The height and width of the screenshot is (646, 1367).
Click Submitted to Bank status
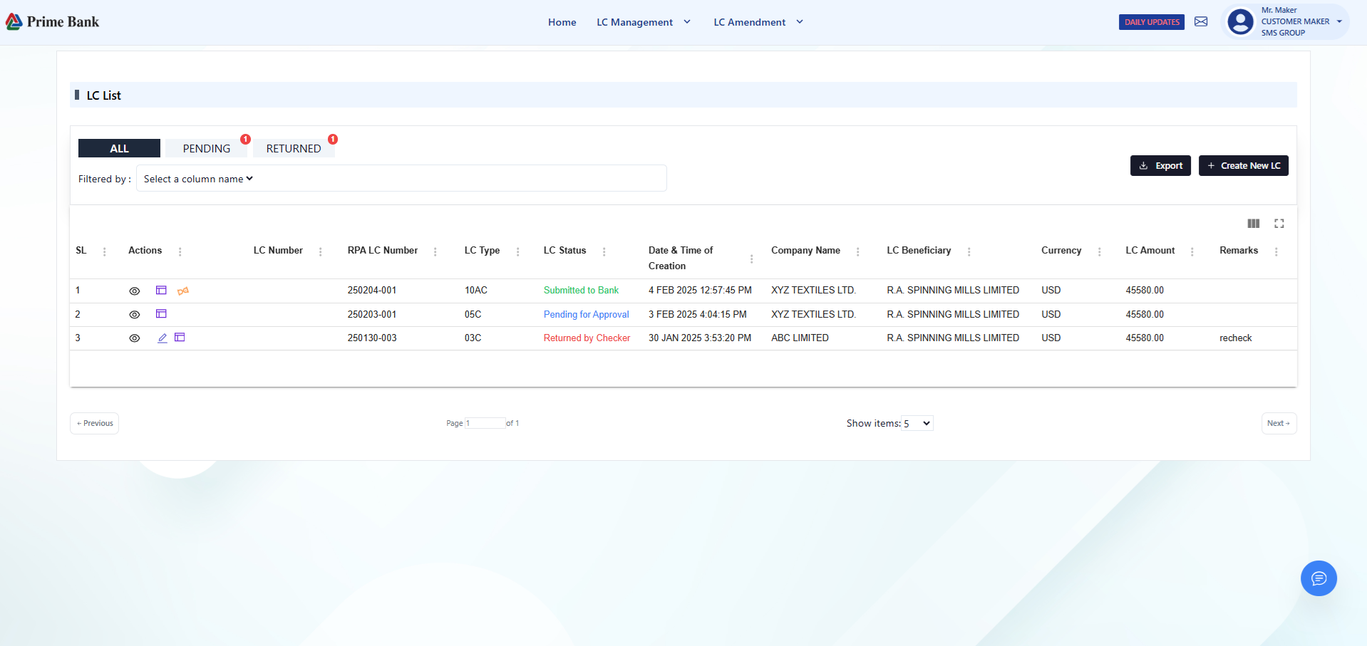point(581,291)
